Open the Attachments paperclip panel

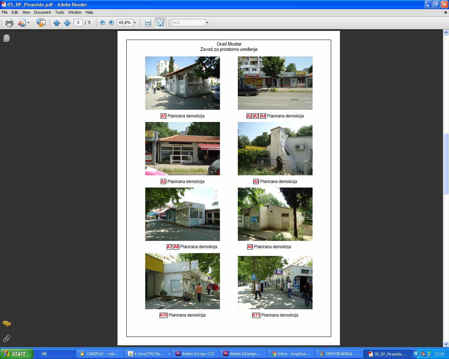pyautogui.click(x=7, y=338)
